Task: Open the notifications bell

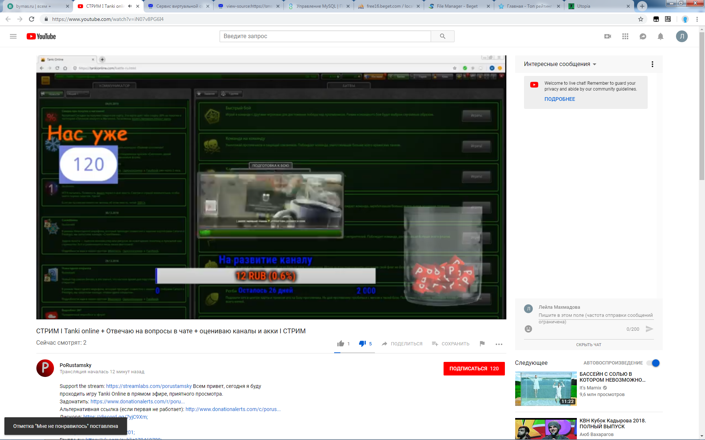Action: 661,36
